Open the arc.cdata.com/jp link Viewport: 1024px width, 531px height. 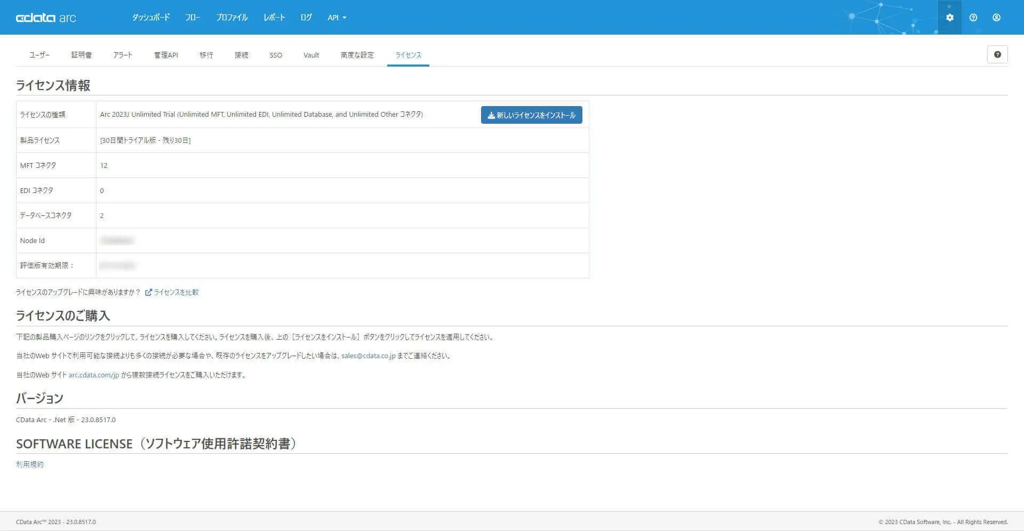coord(94,375)
